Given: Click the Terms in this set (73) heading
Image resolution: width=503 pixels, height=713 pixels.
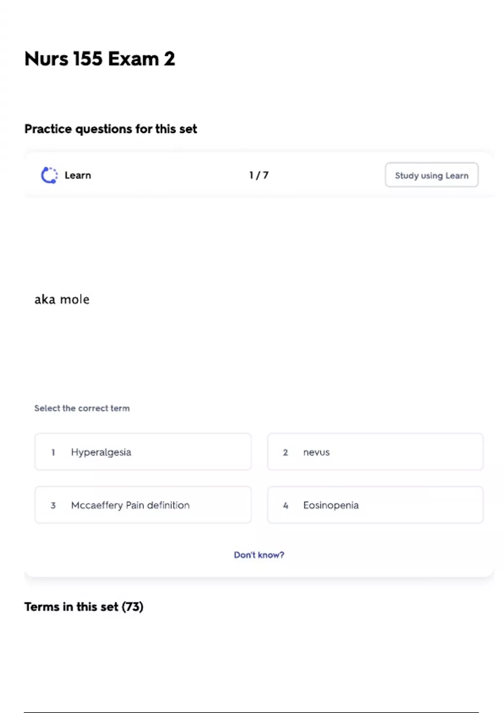Looking at the screenshot, I should [x=84, y=607].
